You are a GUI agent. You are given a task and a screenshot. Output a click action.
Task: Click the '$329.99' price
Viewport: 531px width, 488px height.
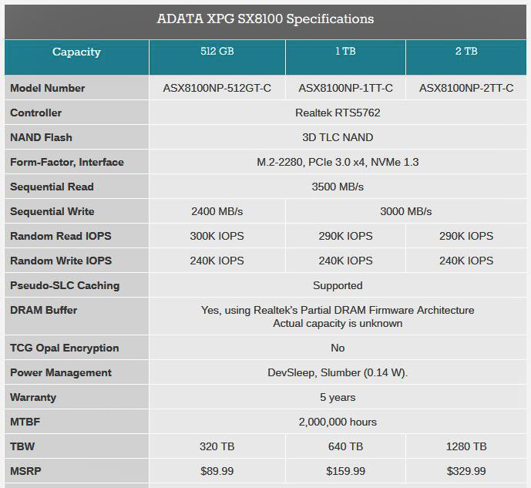pyautogui.click(x=466, y=471)
